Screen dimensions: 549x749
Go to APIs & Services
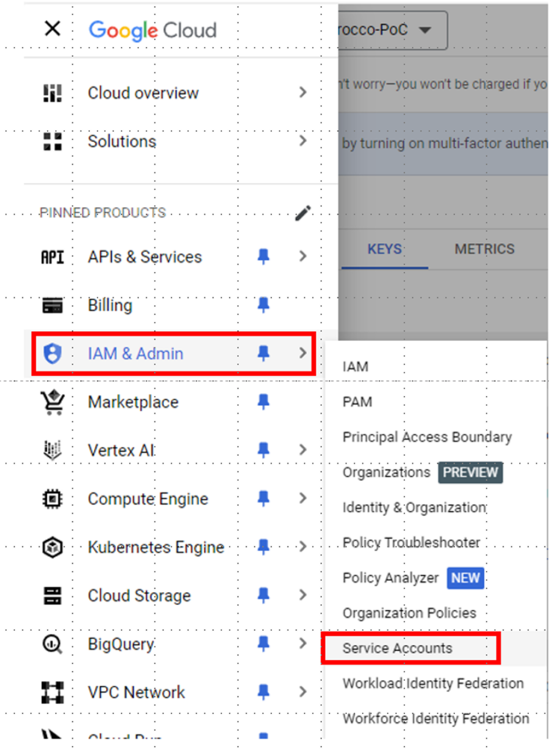click(145, 257)
